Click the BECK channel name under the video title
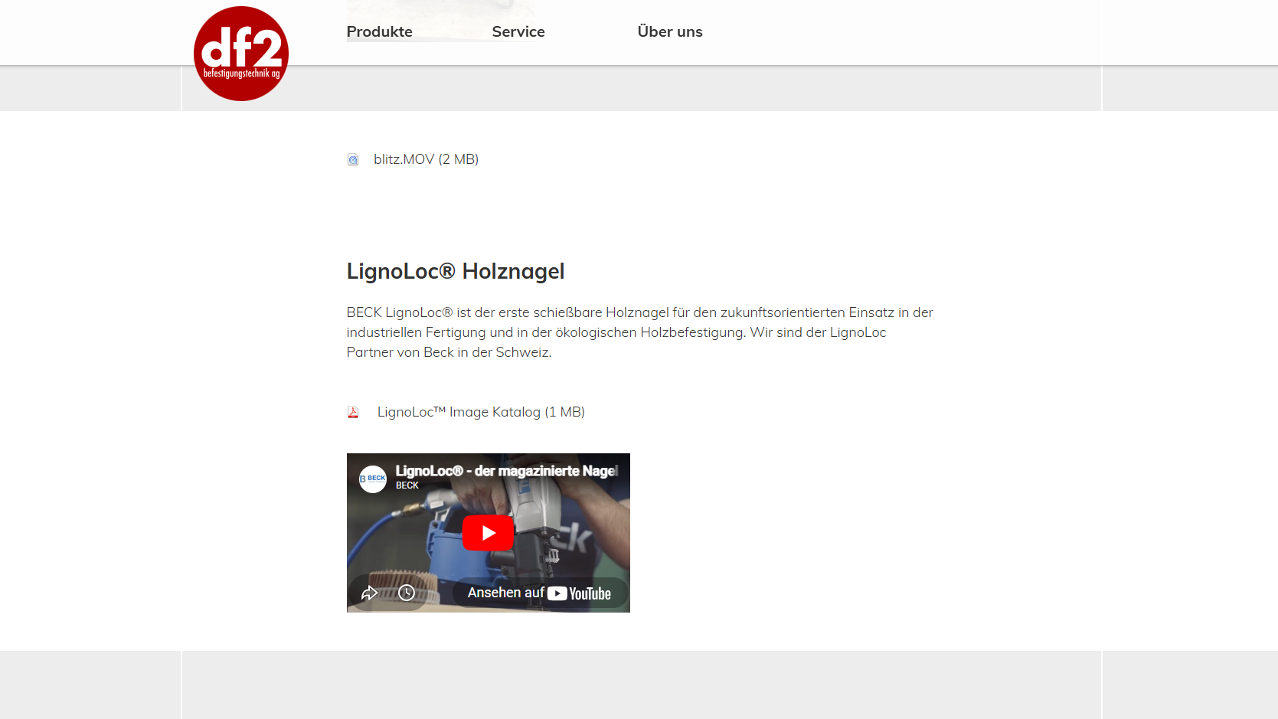The height and width of the screenshot is (719, 1278). coord(407,485)
